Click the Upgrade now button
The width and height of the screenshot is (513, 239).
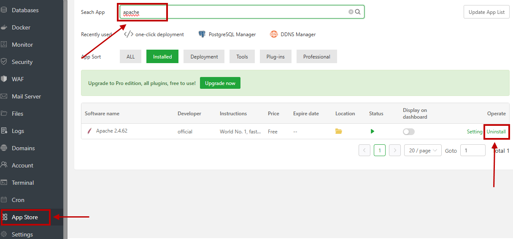tap(220, 83)
